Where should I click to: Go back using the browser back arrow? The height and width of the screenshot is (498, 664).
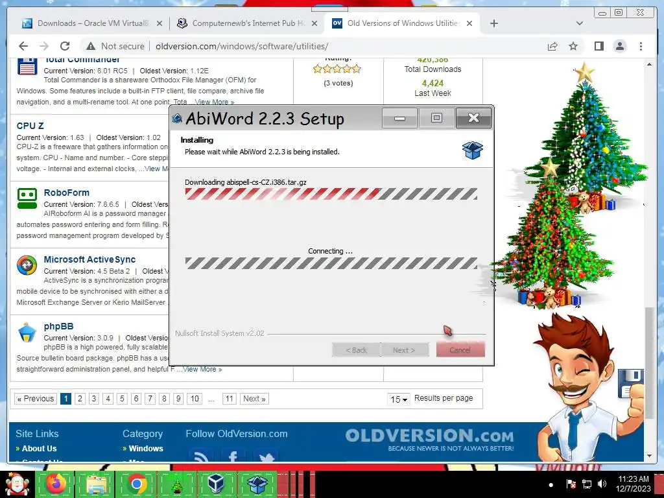[x=23, y=46]
